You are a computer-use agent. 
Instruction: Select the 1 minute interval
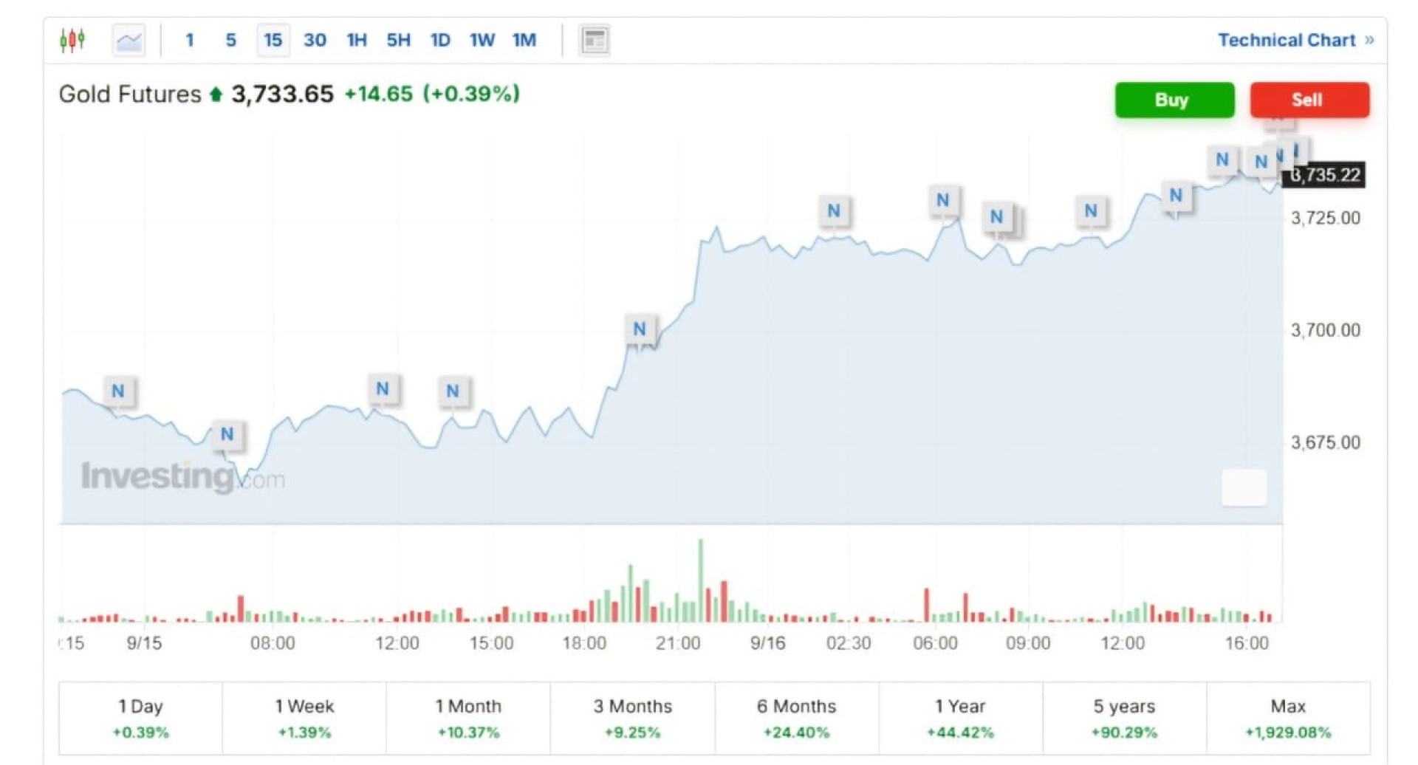190,40
